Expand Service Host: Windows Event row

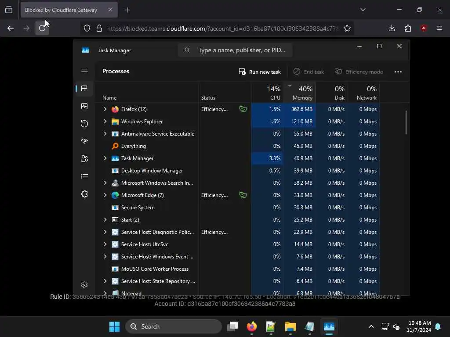(105, 257)
